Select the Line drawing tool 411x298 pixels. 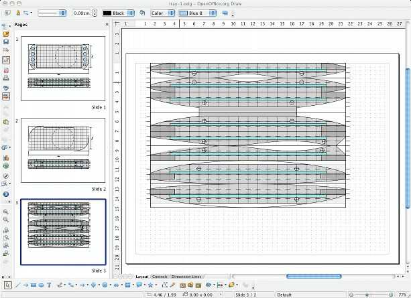(x=17, y=285)
